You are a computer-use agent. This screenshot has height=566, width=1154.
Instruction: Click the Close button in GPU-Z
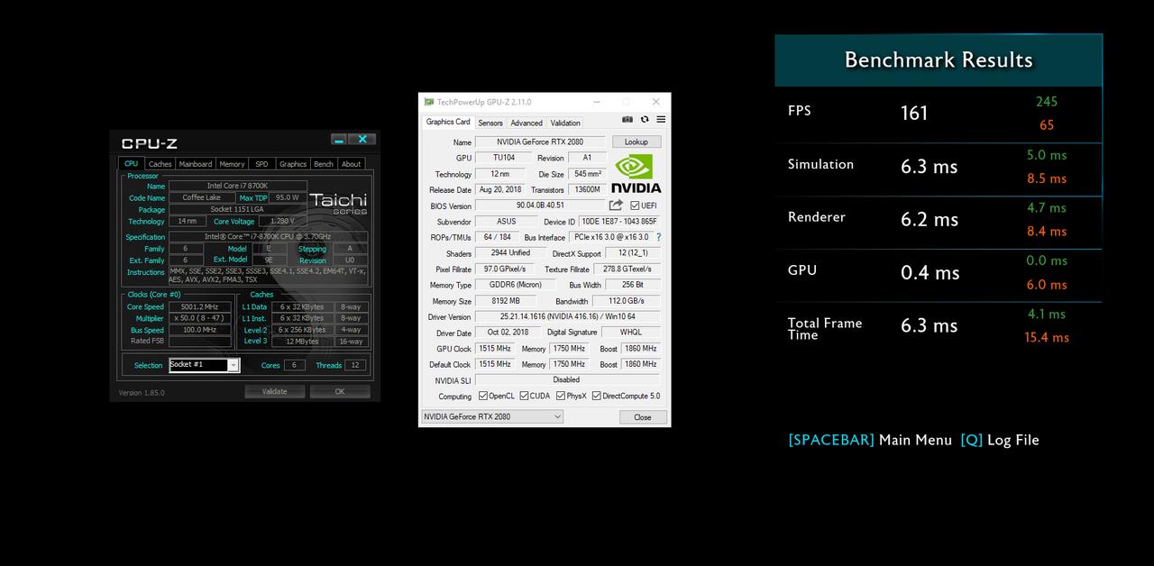tap(643, 417)
